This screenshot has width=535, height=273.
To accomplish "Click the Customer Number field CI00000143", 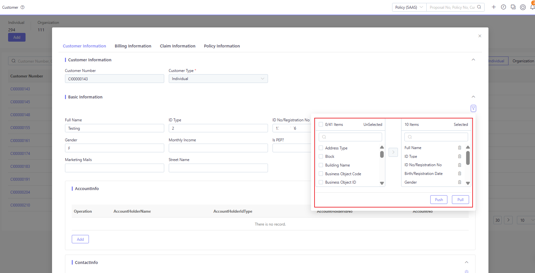I will (114, 79).
